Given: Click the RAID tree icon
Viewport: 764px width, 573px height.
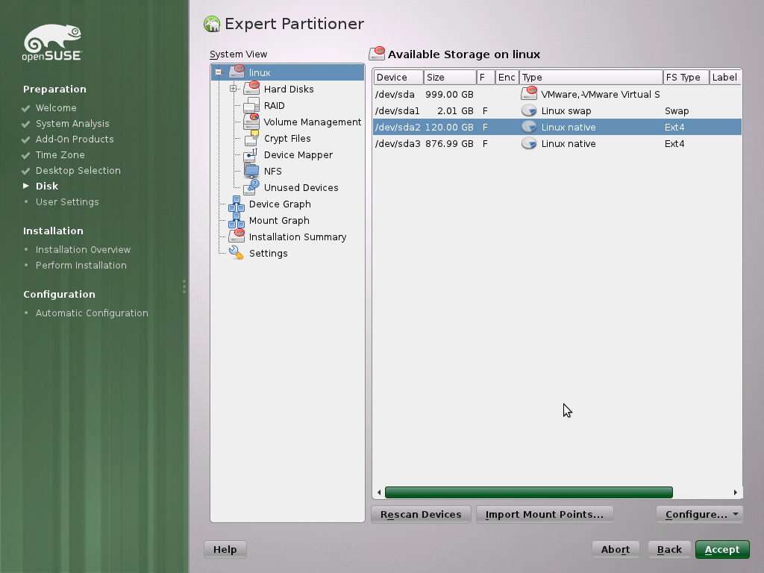Looking at the screenshot, I should [x=251, y=105].
